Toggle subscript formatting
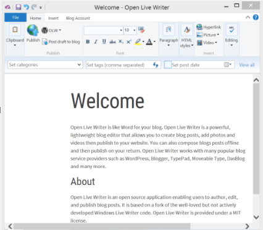This screenshot has height=230, width=263. (121, 41)
